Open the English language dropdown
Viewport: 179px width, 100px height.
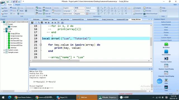pyautogui.click(x=69, y=8)
